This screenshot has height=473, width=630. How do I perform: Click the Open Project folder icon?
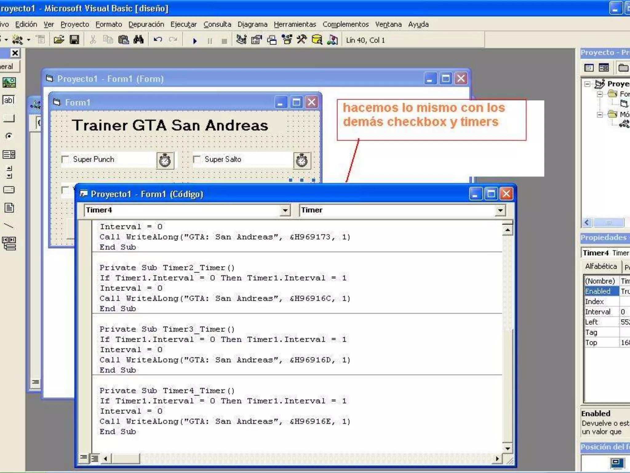coord(58,40)
